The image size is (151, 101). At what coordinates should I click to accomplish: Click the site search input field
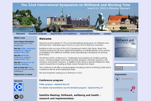point(125,65)
